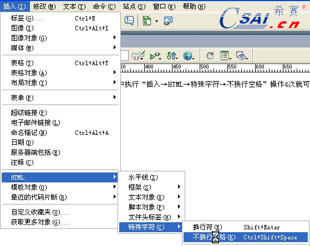Open the 修改(M) menu
Image resolution: width=310 pixels, height=246 pixels.
pos(44,7)
